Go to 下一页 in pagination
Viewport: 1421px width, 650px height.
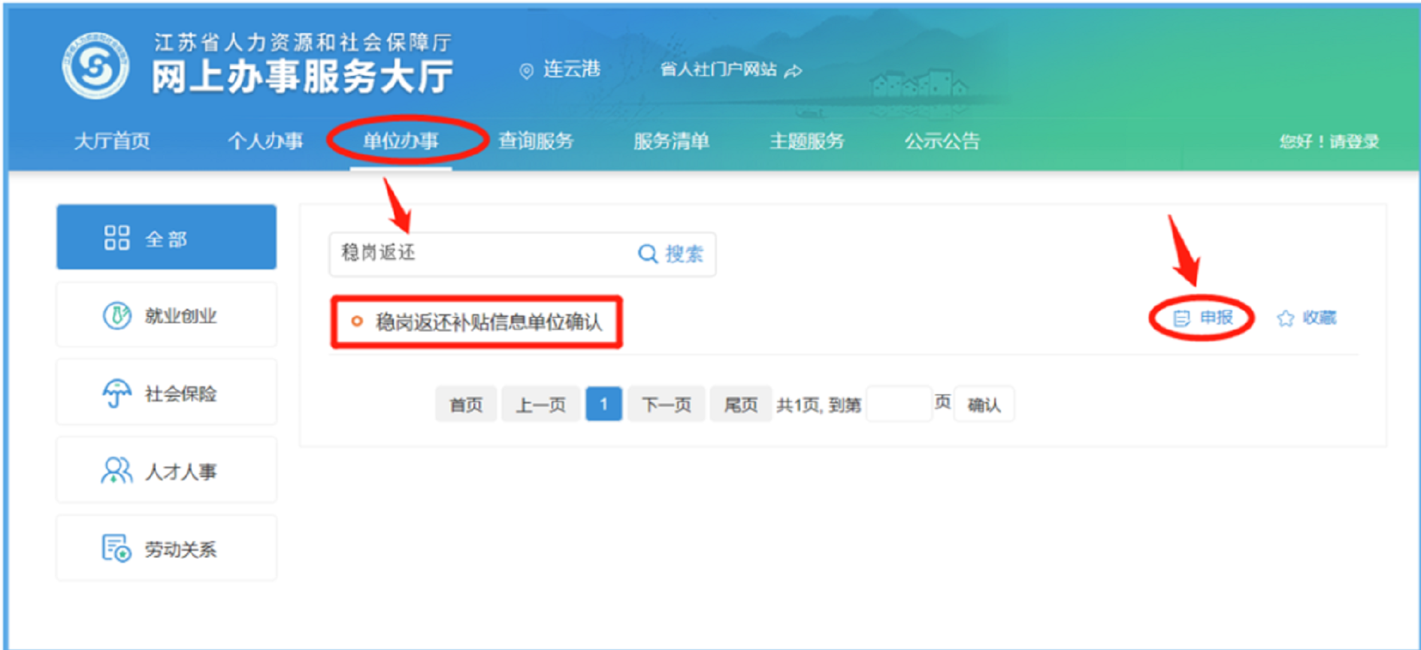(666, 404)
